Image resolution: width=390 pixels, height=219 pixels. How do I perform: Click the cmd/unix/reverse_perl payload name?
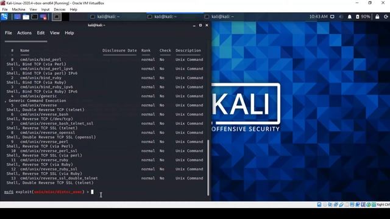tap(44, 142)
